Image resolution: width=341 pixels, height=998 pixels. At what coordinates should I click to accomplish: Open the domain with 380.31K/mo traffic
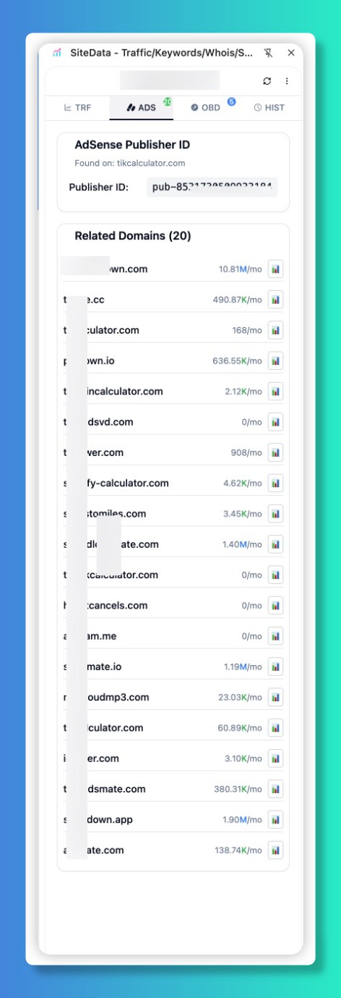tap(105, 789)
